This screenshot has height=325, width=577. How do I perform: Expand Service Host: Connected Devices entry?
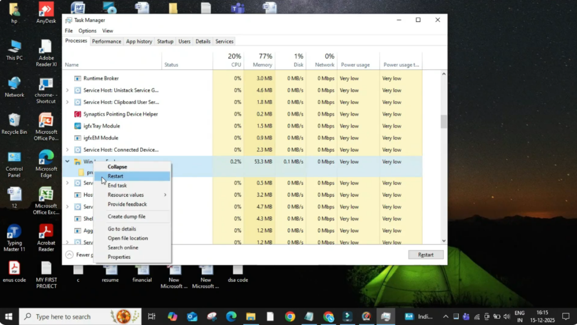tap(68, 150)
